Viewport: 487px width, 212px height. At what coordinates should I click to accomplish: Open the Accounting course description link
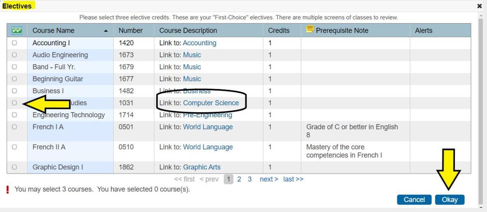(199, 43)
